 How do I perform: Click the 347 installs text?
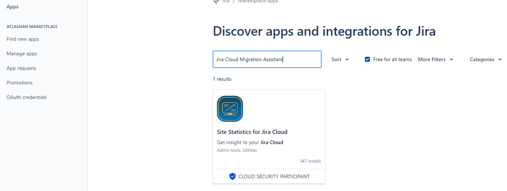pyautogui.click(x=311, y=161)
